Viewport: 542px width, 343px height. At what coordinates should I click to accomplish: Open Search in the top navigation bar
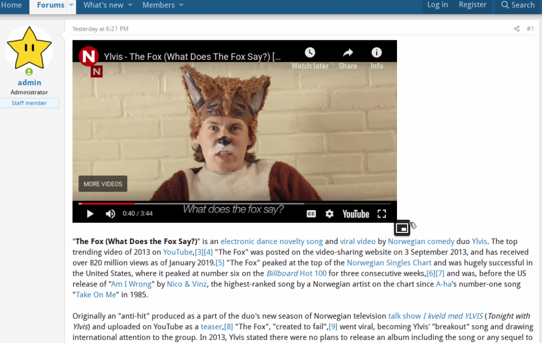tap(518, 5)
